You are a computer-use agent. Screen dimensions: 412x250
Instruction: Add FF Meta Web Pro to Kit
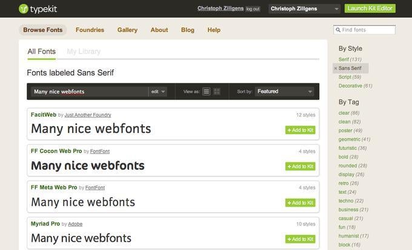tap(301, 203)
